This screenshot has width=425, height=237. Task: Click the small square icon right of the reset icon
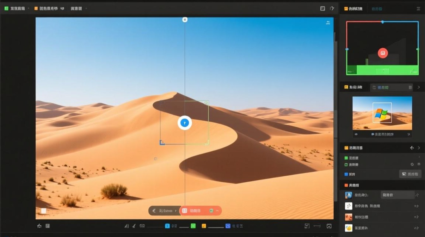419,164
